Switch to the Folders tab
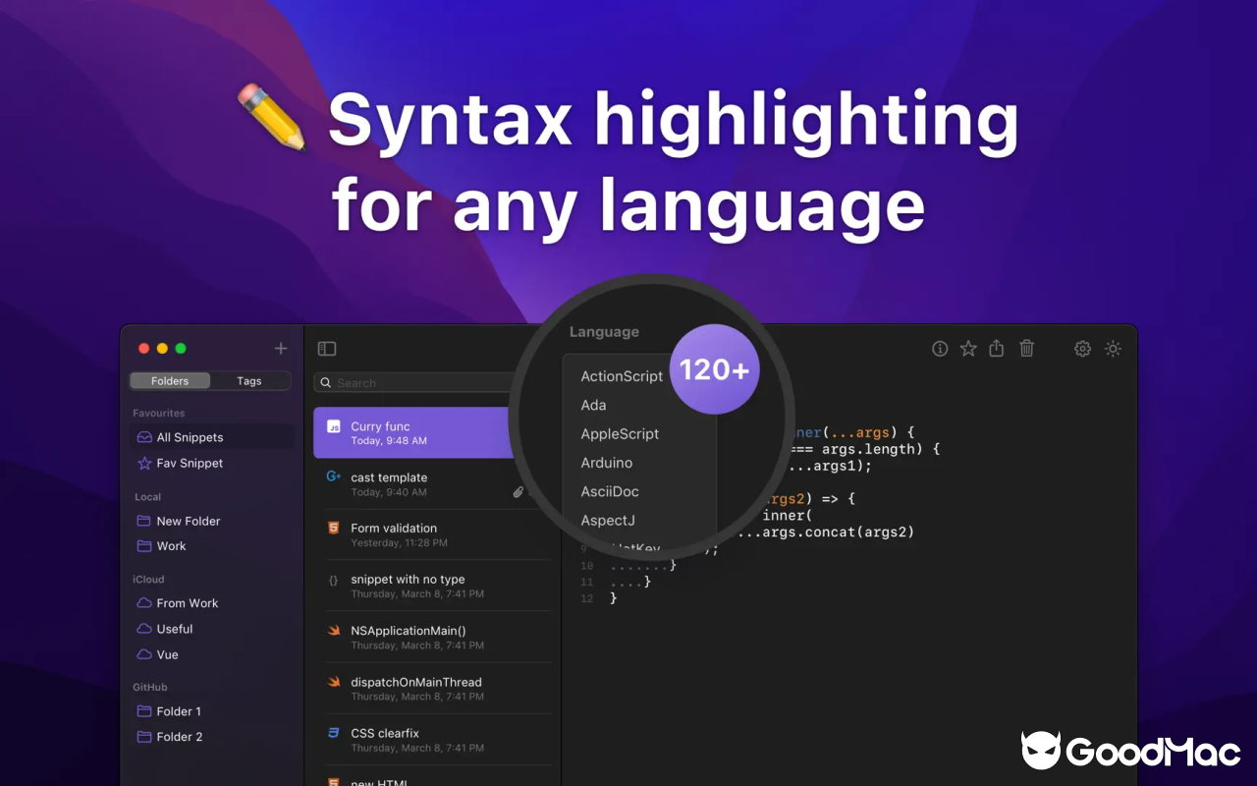The height and width of the screenshot is (786, 1257). 170,381
